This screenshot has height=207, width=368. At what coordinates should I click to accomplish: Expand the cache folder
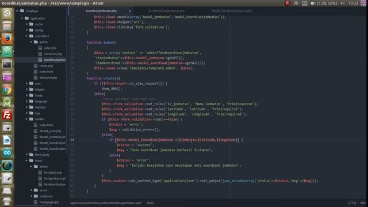click(x=26, y=24)
